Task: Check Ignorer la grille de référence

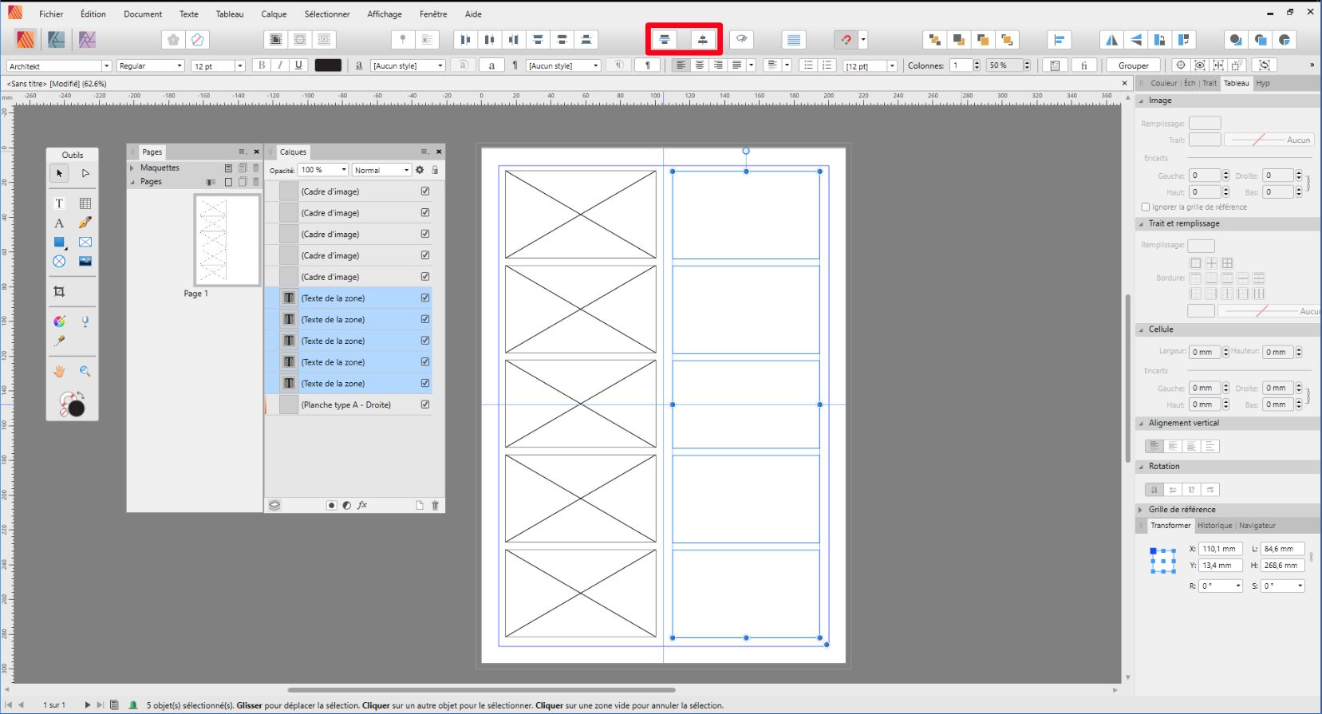Action: click(1146, 207)
